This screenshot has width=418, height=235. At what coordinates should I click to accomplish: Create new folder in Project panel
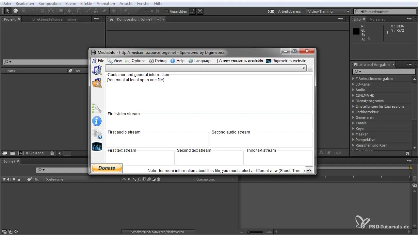click(x=12, y=153)
